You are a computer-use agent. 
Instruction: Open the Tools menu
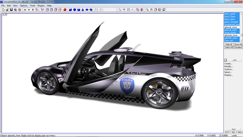33,5
